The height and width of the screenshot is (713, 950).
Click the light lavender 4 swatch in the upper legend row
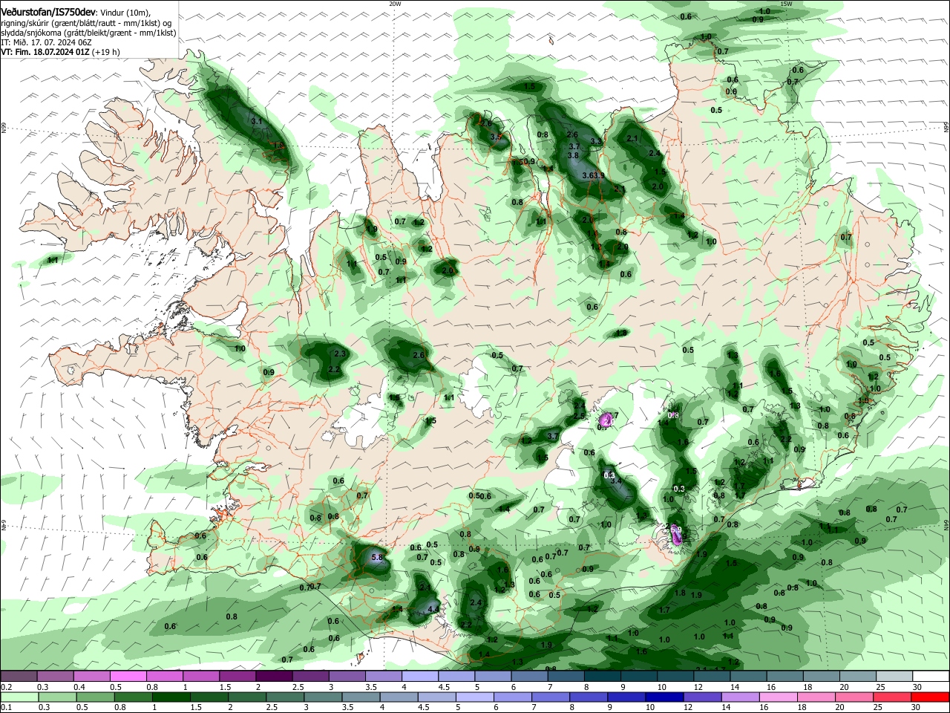point(419,676)
